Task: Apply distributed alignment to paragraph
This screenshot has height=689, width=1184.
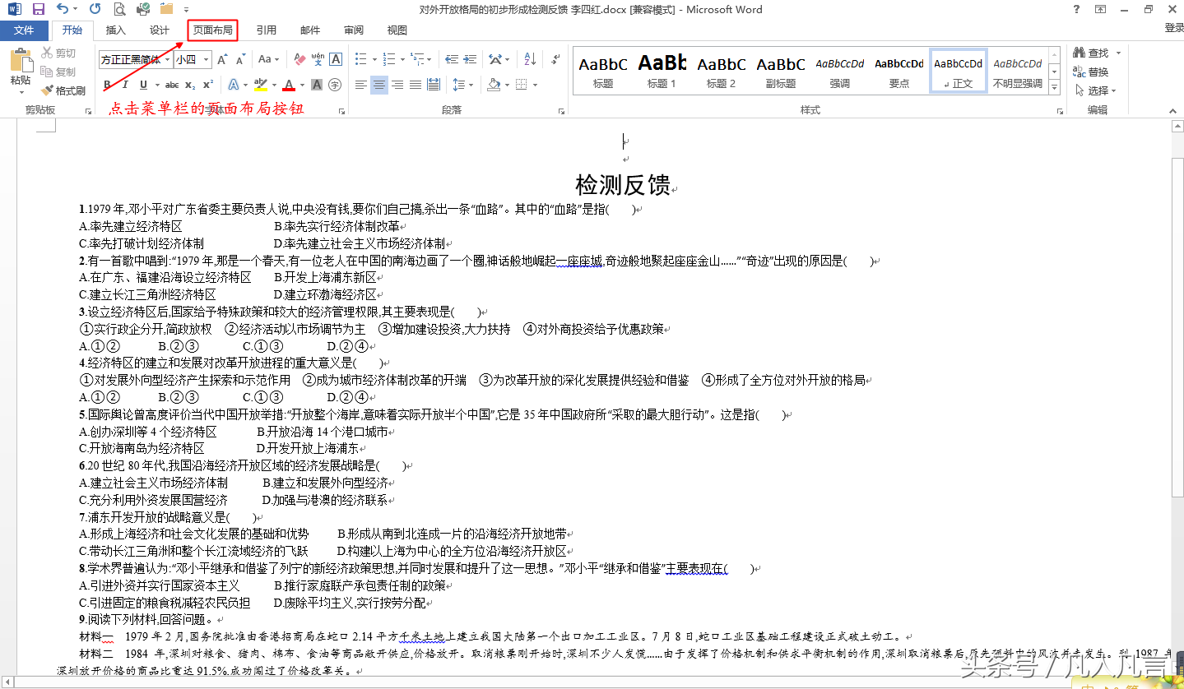Action: pyautogui.click(x=434, y=85)
